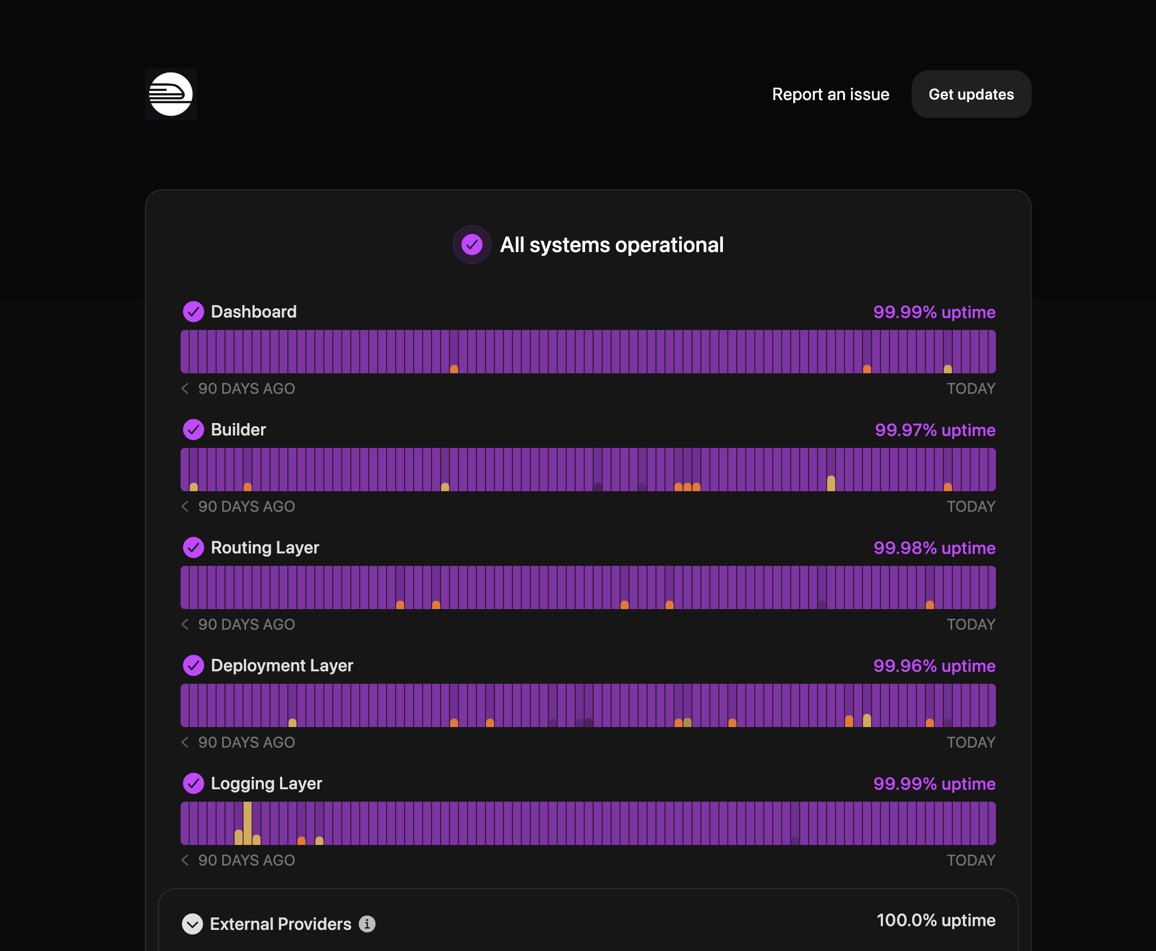Viewport: 1156px width, 951px height.
Task: Go back before 90 days on Routing Layer timeline
Action: 185,624
